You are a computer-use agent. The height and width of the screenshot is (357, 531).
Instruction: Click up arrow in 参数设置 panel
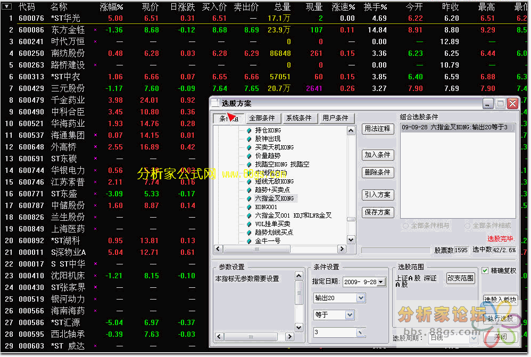(x=298, y=276)
